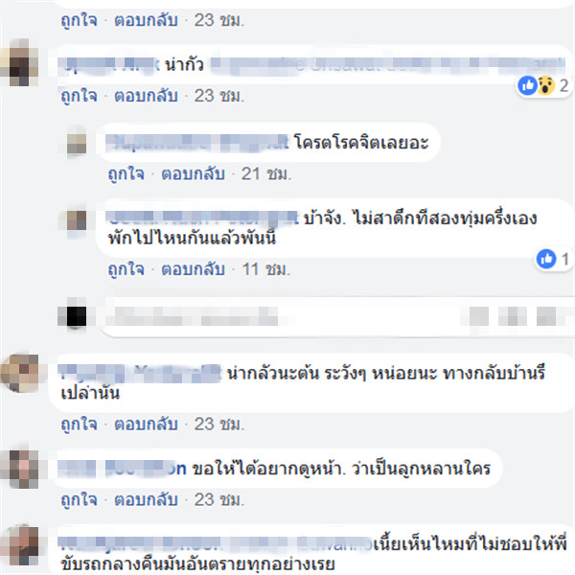This screenshot has width=575, height=575.
Task: Click the thumbs-up reaction on บ้าจัง reply
Action: pos(546,259)
